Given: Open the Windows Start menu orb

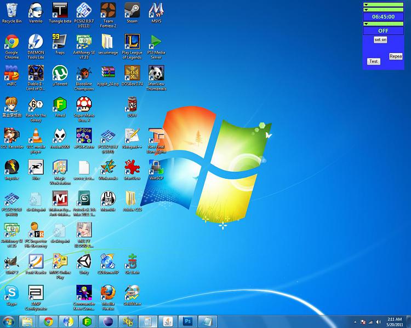Looking at the screenshot, I should pyautogui.click(x=8, y=321).
